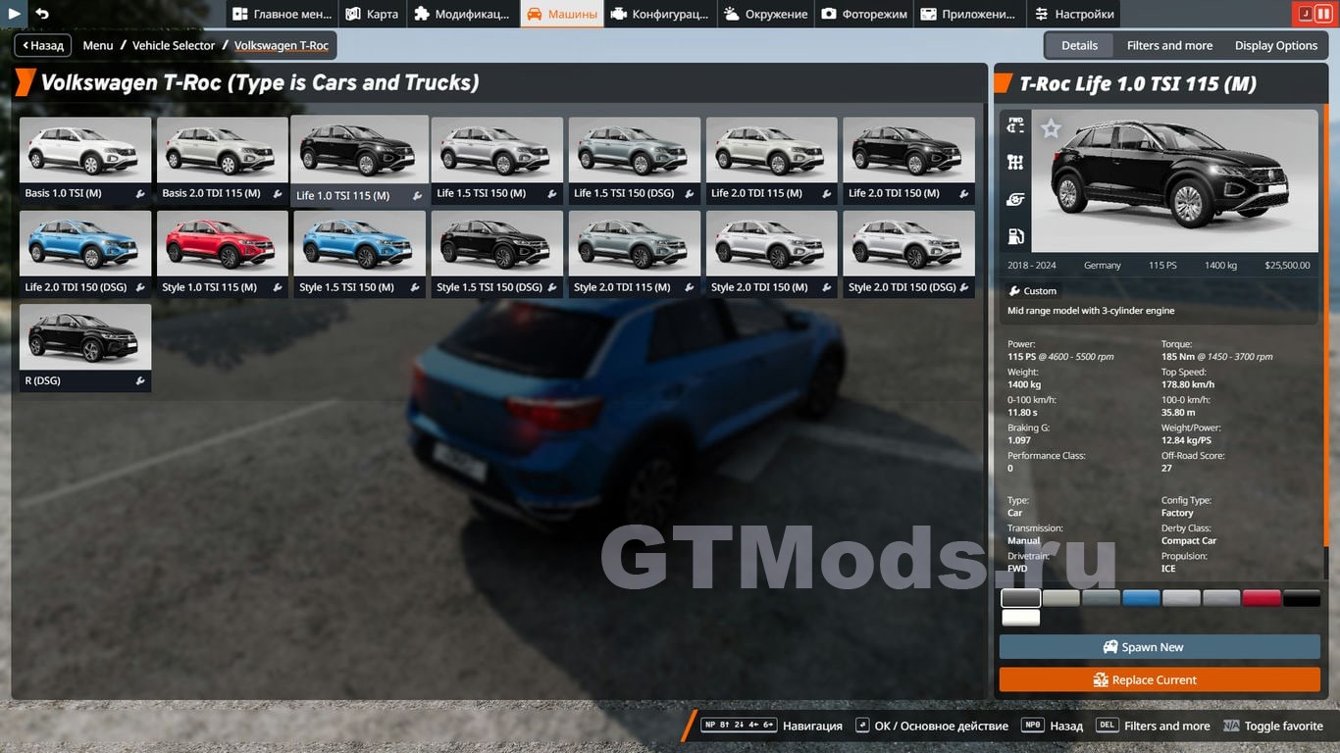Open the Filters and more panel
The width and height of the screenshot is (1340, 753).
point(1169,45)
